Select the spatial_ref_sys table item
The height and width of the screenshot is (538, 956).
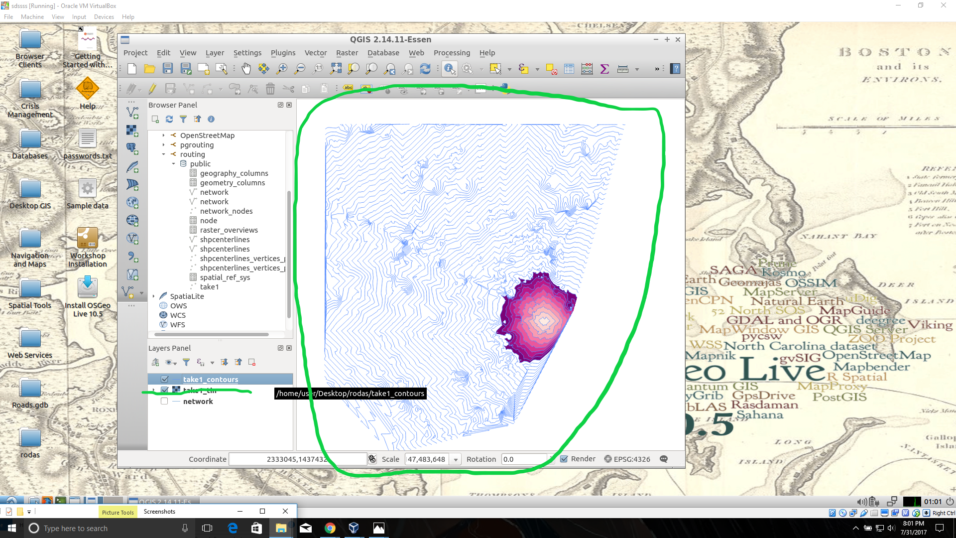[225, 277]
